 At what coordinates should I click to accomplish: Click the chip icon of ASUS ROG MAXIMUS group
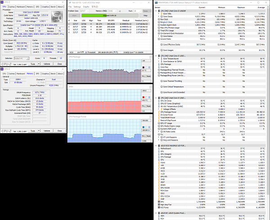(x=159, y=146)
